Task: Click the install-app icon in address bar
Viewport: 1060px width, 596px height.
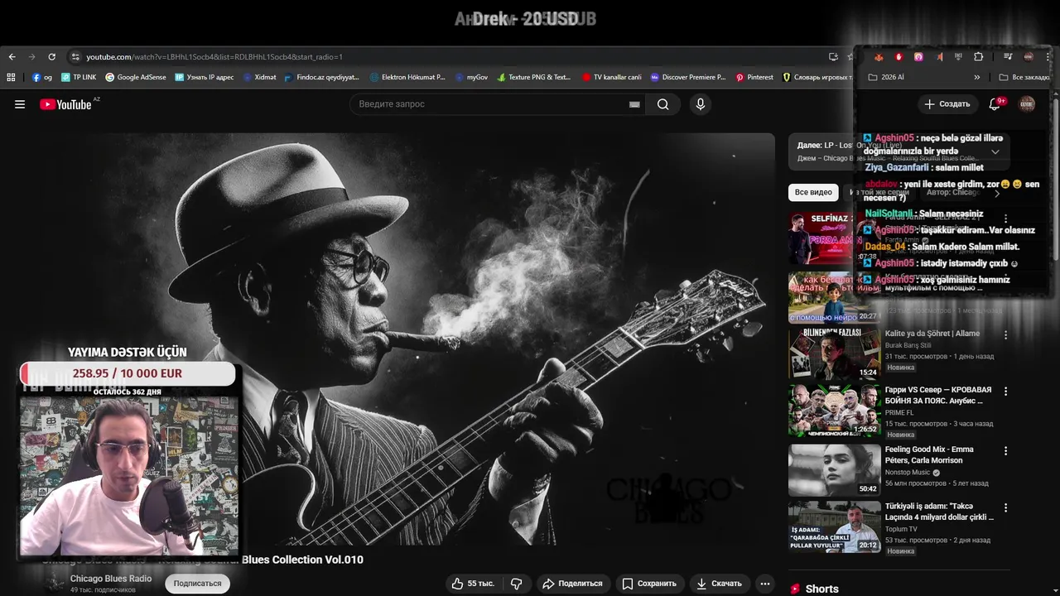Action: point(833,57)
